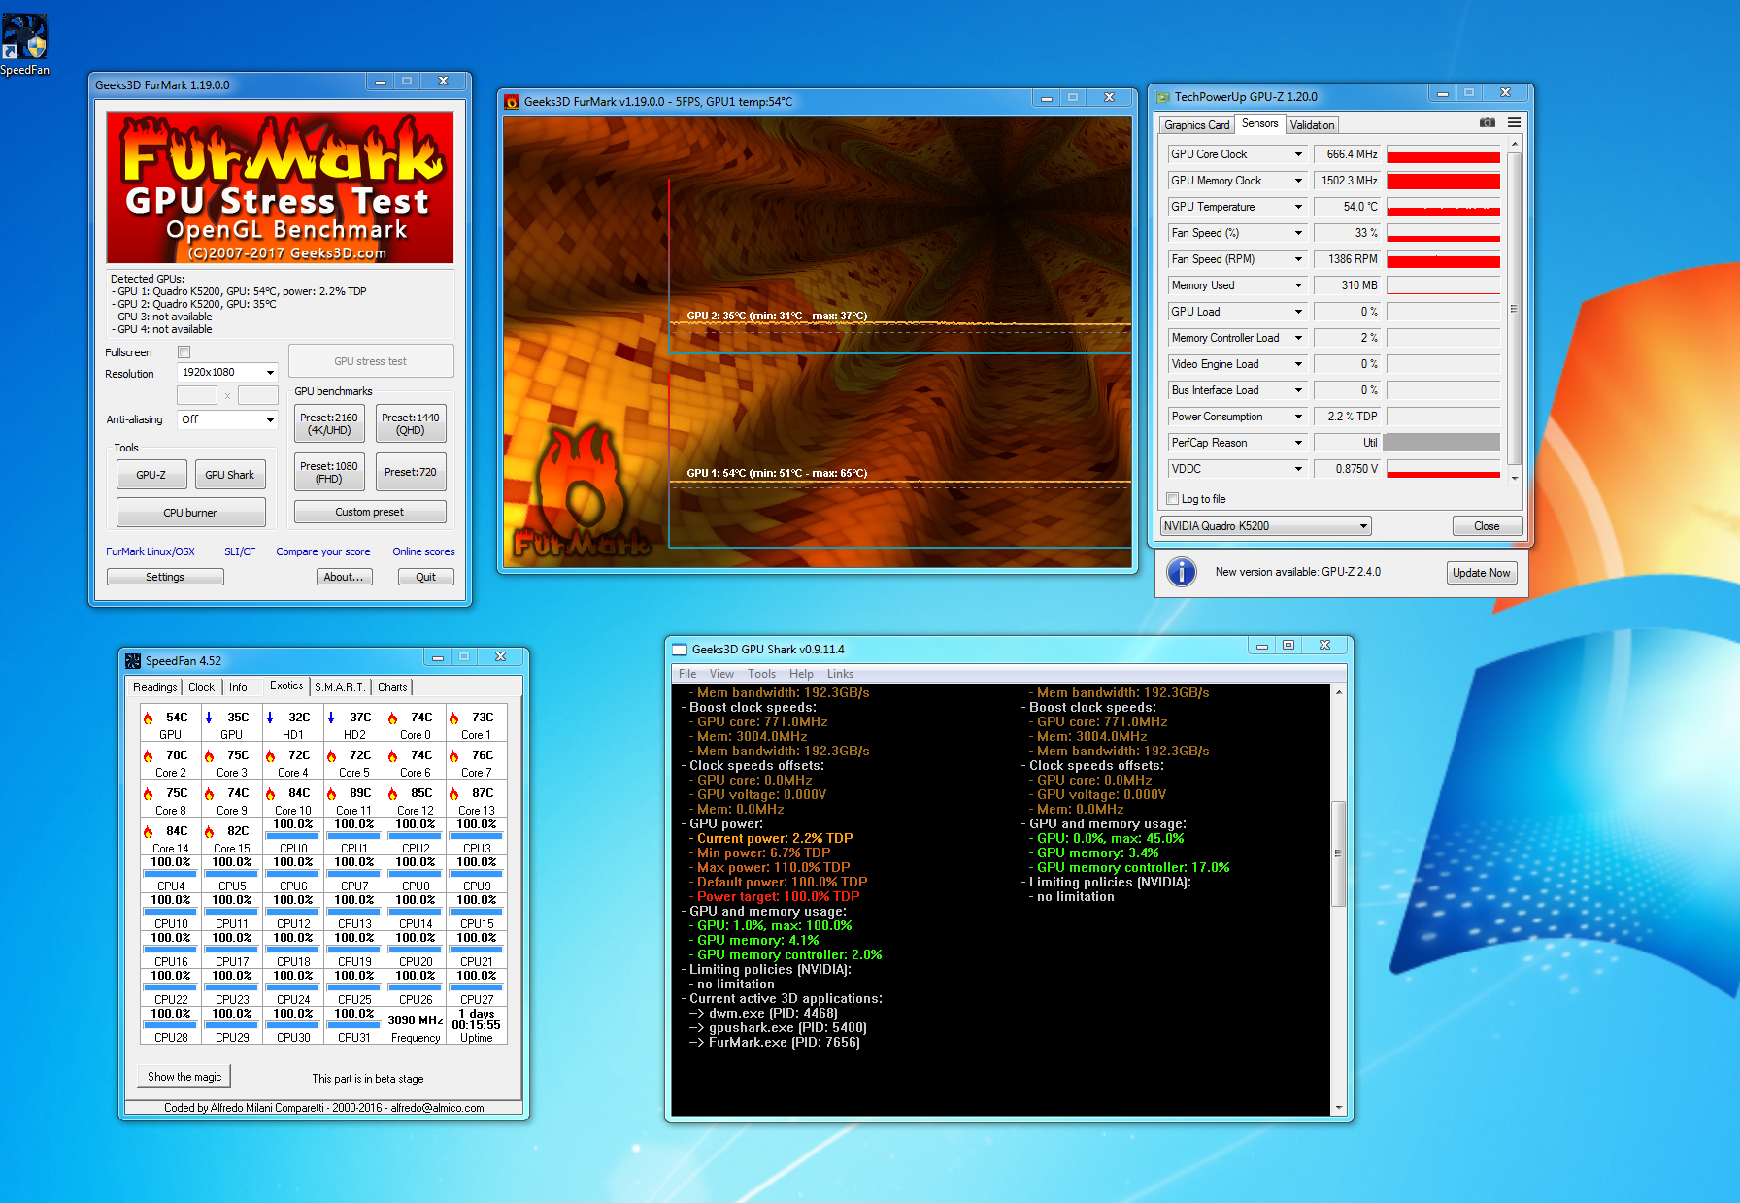
Task: Open the Power Consumption sensor dropdown
Action: (1237, 417)
